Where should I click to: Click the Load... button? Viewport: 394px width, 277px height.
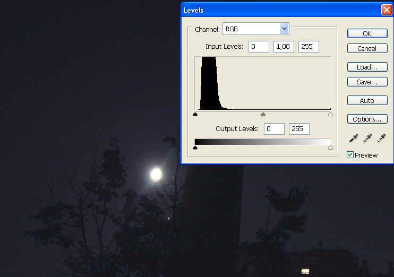click(367, 67)
